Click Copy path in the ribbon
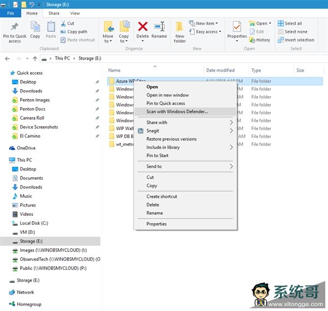The image size is (328, 311). (74, 32)
